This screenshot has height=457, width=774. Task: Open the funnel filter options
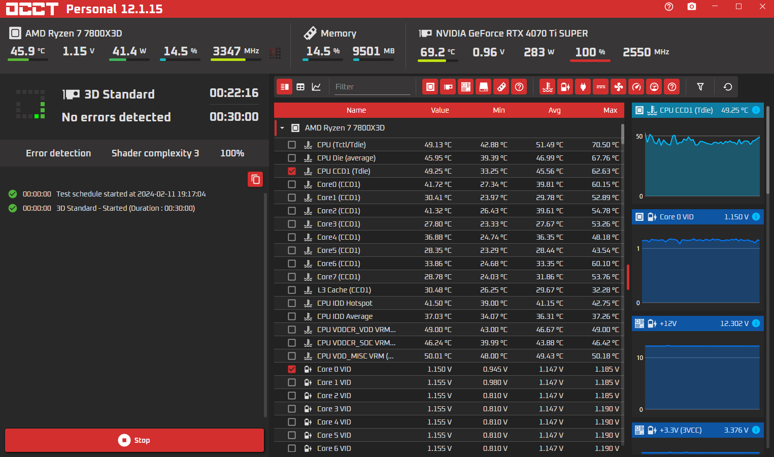click(700, 87)
